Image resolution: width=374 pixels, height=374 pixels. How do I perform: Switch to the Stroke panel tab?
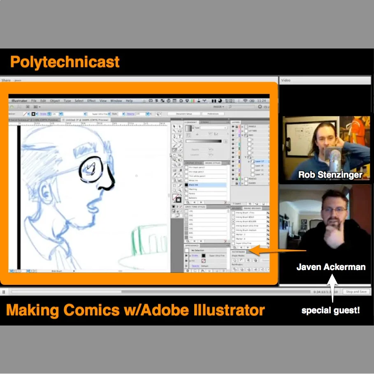pos(204,122)
